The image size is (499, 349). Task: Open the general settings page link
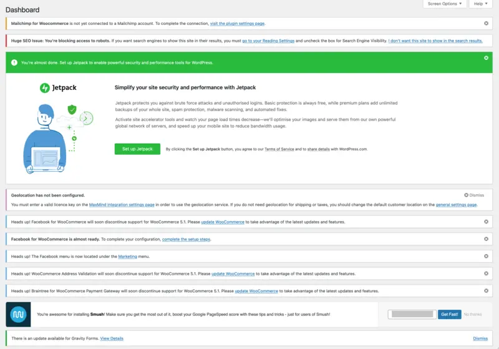[456, 205]
